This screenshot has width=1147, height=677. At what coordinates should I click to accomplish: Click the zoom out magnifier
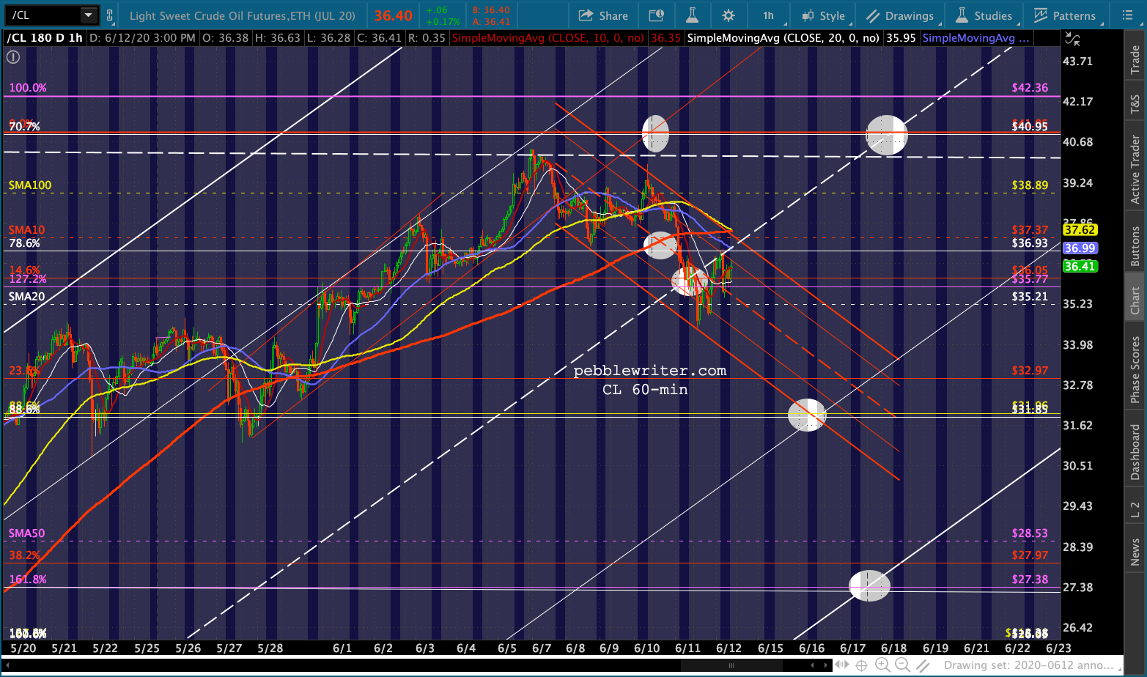pos(903,665)
